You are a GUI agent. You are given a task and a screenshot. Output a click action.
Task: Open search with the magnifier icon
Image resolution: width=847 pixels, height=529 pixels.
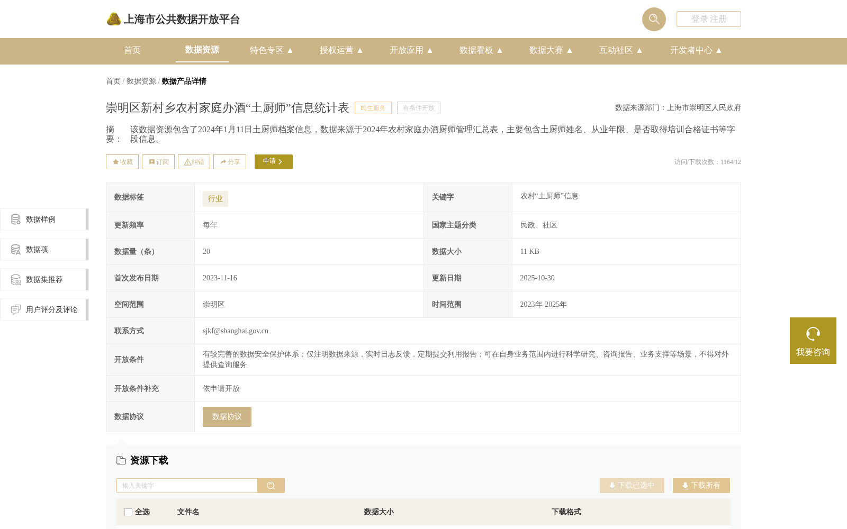pos(654,19)
